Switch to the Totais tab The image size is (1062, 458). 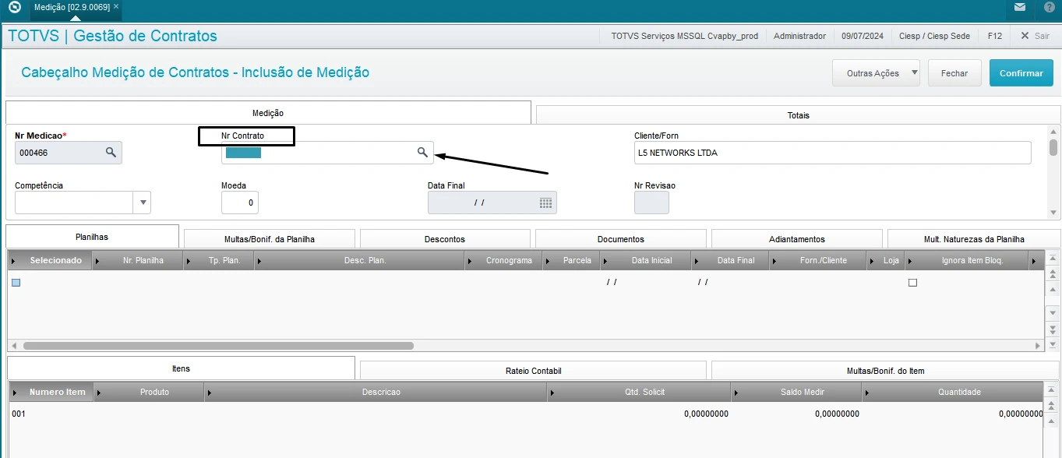coord(798,115)
